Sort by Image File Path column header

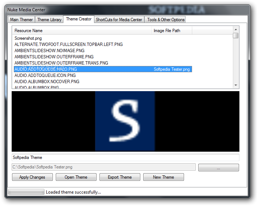point(172,31)
